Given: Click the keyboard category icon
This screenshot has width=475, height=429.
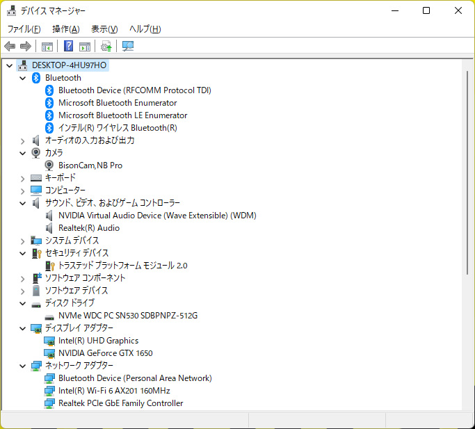Looking at the screenshot, I should click(36, 178).
